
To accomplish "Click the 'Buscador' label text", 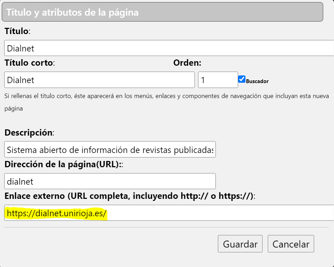I will (x=257, y=81).
